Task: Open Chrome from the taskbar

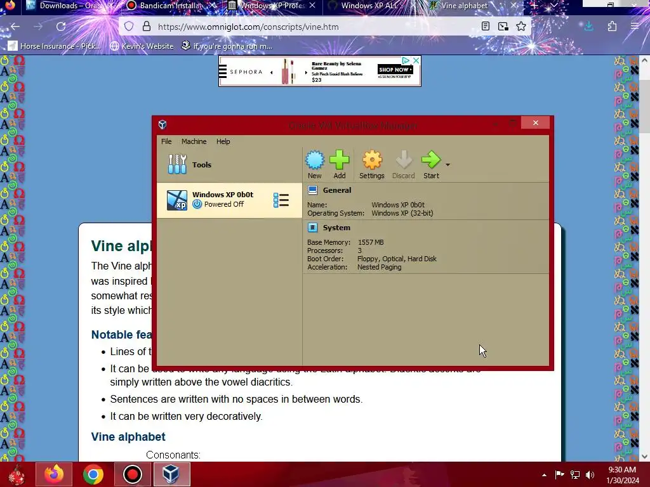Action: click(93, 474)
